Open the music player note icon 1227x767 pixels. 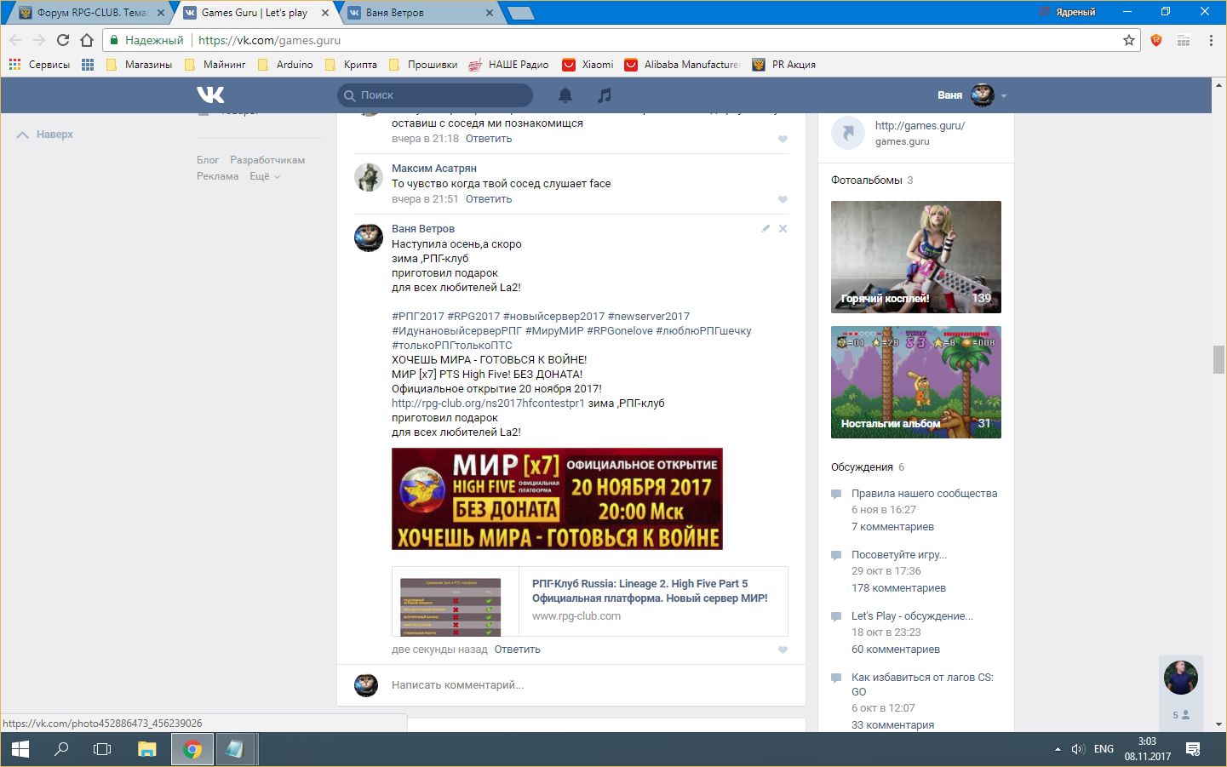pyautogui.click(x=605, y=95)
